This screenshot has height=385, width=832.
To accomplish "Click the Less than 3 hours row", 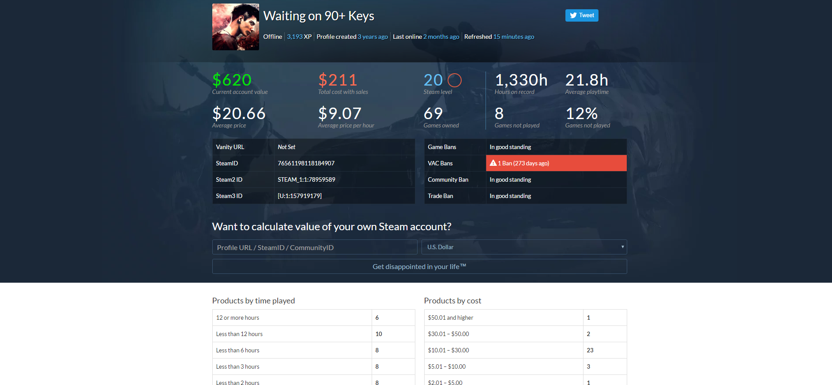I will pos(313,366).
